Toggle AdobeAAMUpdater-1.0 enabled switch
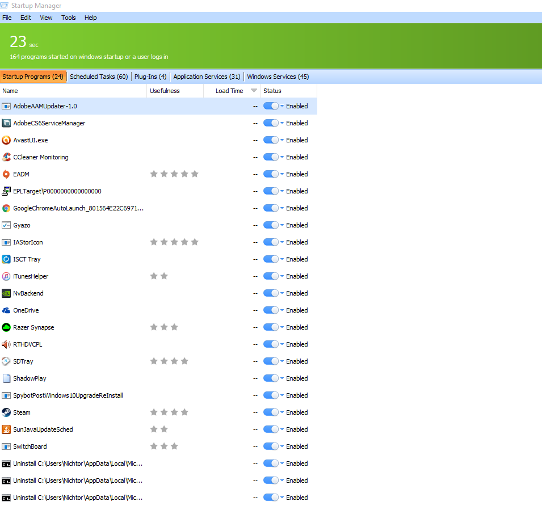 271,106
